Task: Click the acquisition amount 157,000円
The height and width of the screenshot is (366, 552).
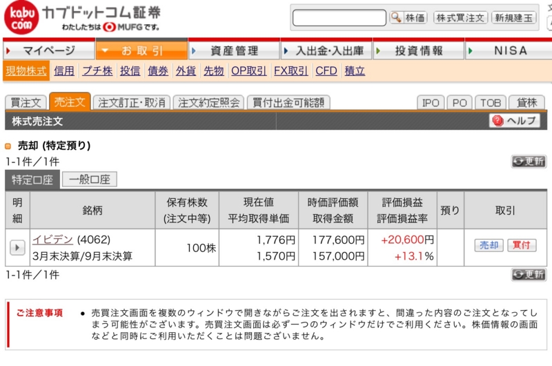Action: click(338, 256)
